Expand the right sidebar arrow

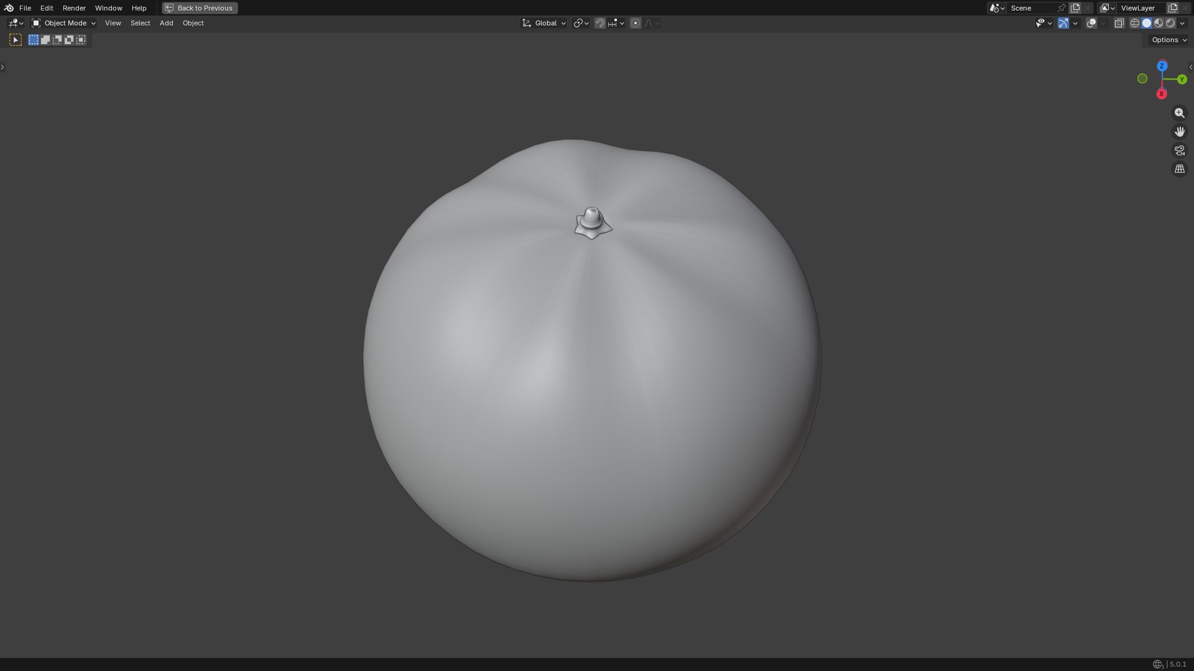pyautogui.click(x=1191, y=66)
